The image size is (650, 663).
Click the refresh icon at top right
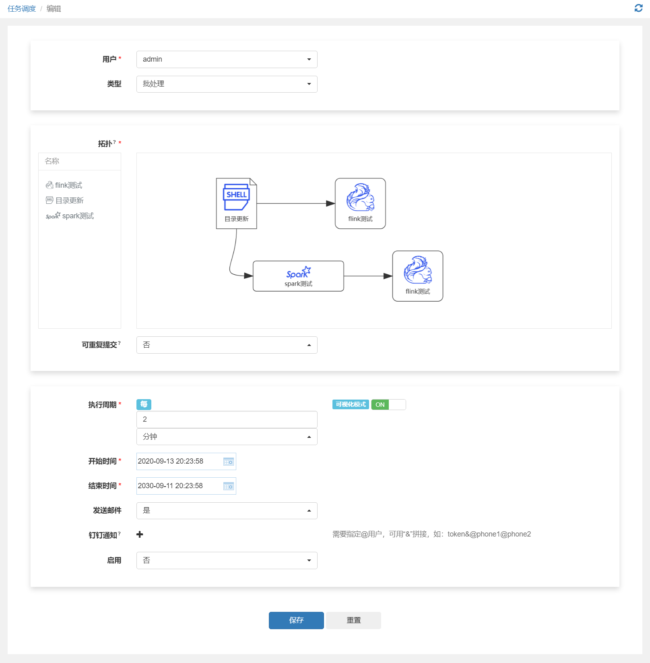coord(638,8)
